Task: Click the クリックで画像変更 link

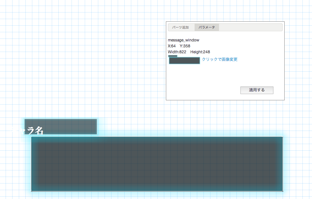Action: point(220,60)
